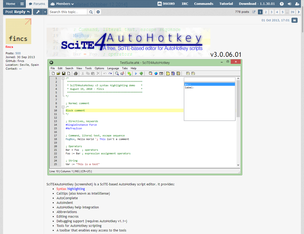Click the login arrow icon in header
Image resolution: width=304 pixels, height=234 pixels.
click(x=289, y=4)
